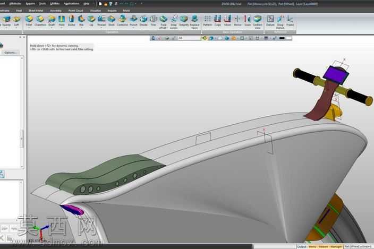Select the Wrap curves tool
The image size is (374, 249).
coord(174,22)
